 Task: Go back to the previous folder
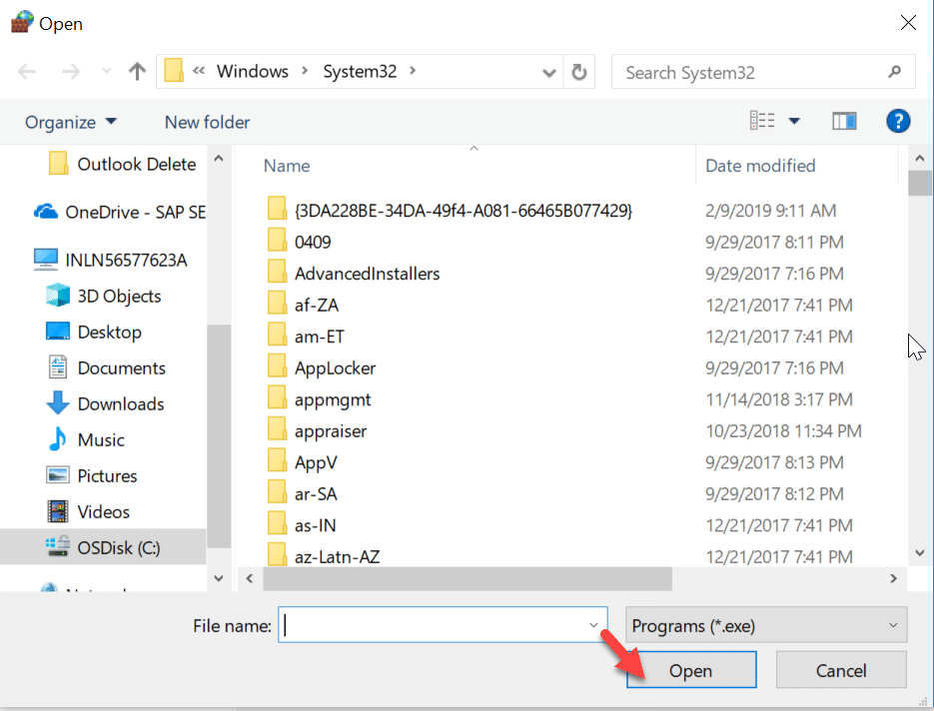coord(26,72)
